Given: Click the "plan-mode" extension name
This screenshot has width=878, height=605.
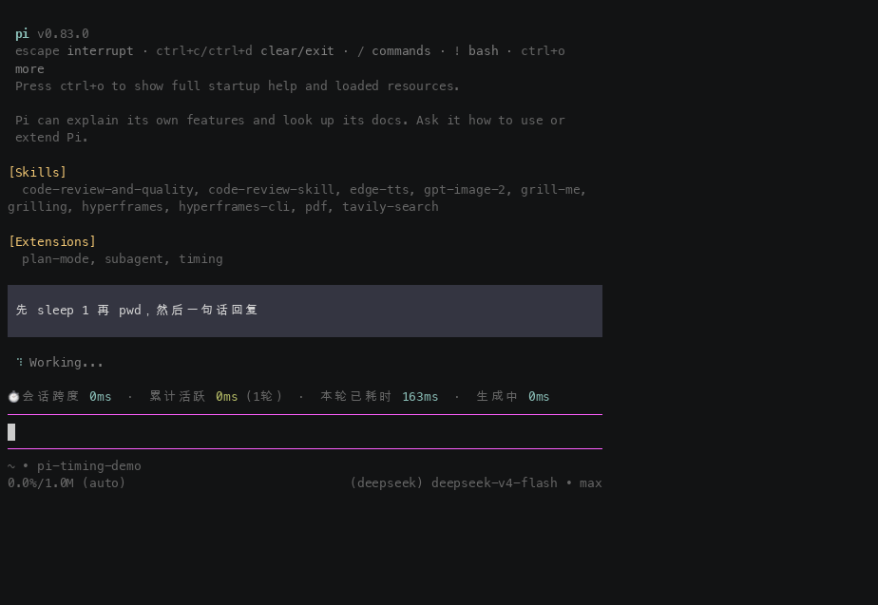Looking at the screenshot, I should (55, 259).
